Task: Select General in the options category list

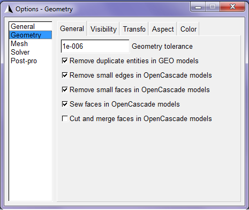Action: (31, 26)
